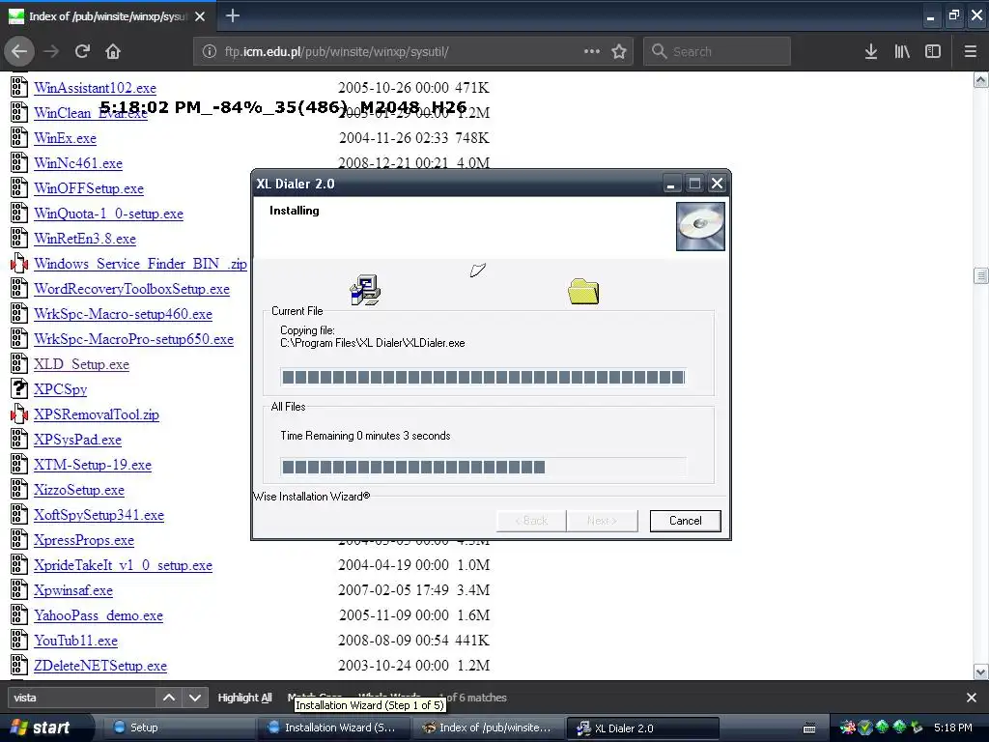Open Xpwinsaf.exe link
Viewport: 989px width, 742px height.
tap(73, 590)
